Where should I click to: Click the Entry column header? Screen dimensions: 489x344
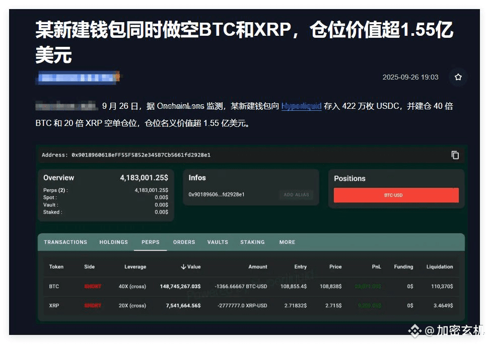pos(300,266)
